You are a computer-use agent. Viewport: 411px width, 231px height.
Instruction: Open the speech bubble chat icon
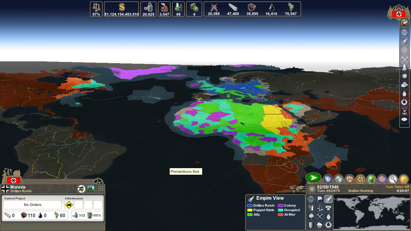[404, 120]
